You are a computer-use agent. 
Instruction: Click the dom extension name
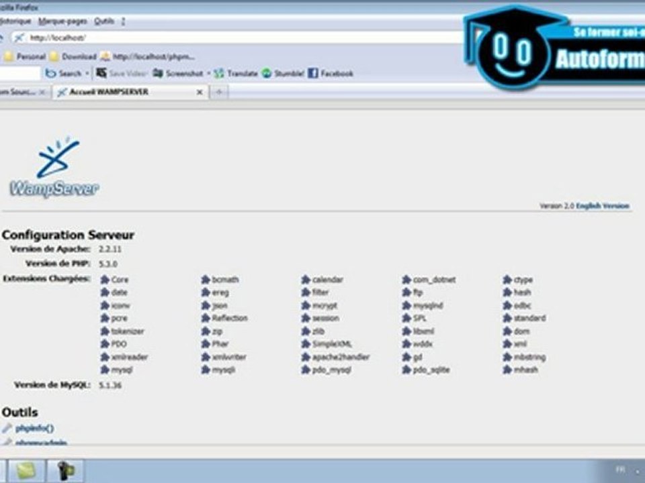coord(521,331)
